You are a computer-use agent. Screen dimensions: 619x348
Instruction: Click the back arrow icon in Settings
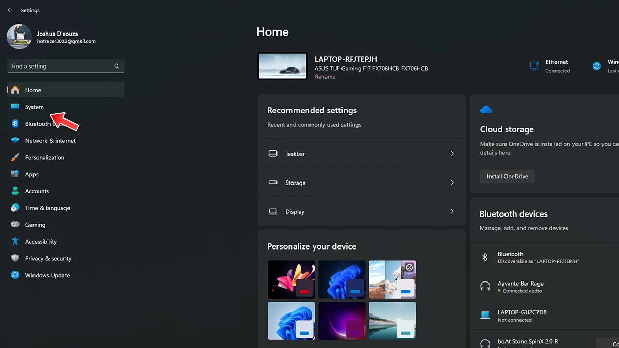(10, 10)
